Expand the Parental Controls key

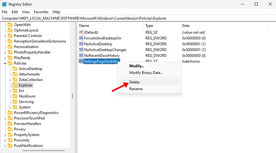(x=5, y=36)
